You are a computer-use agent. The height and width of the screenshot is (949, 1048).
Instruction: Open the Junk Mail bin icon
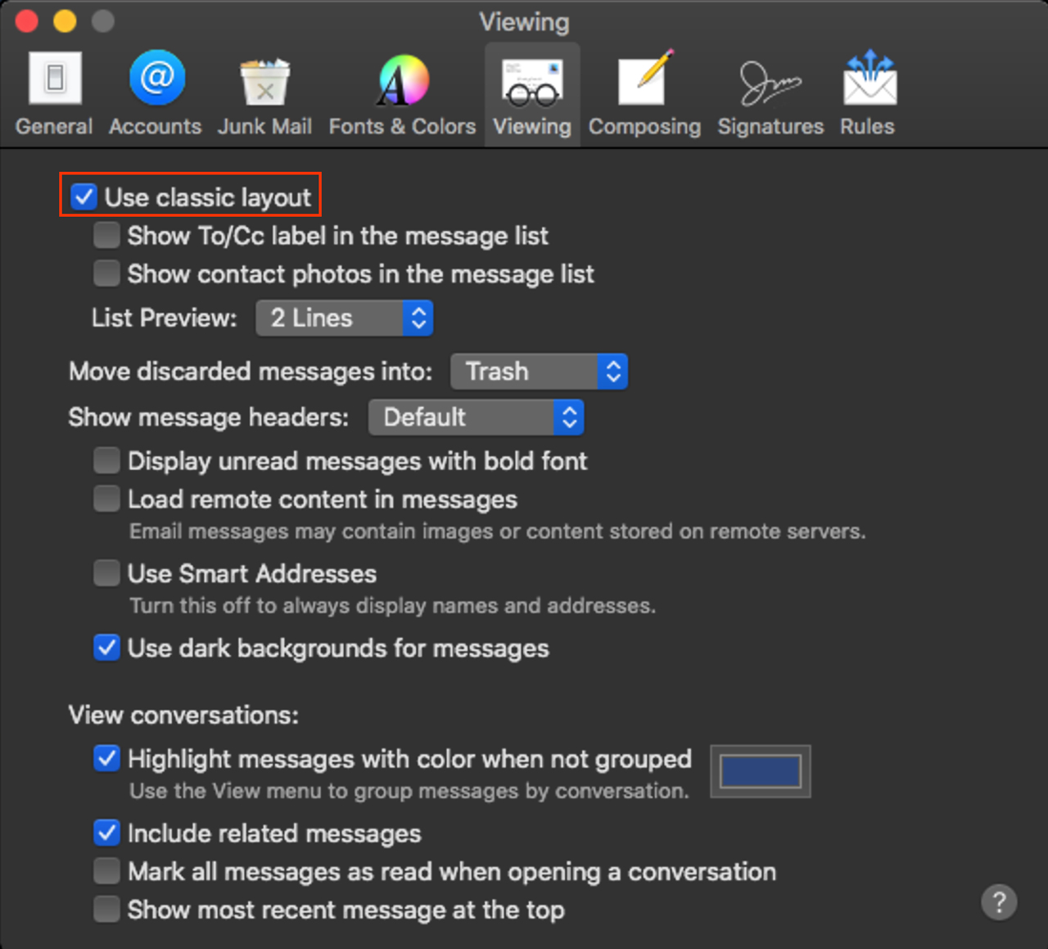coord(264,82)
